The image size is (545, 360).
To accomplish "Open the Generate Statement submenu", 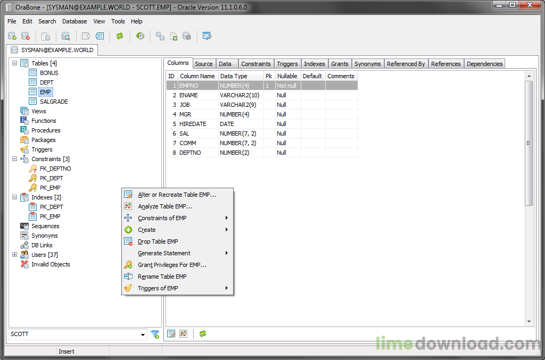I will coord(164,253).
